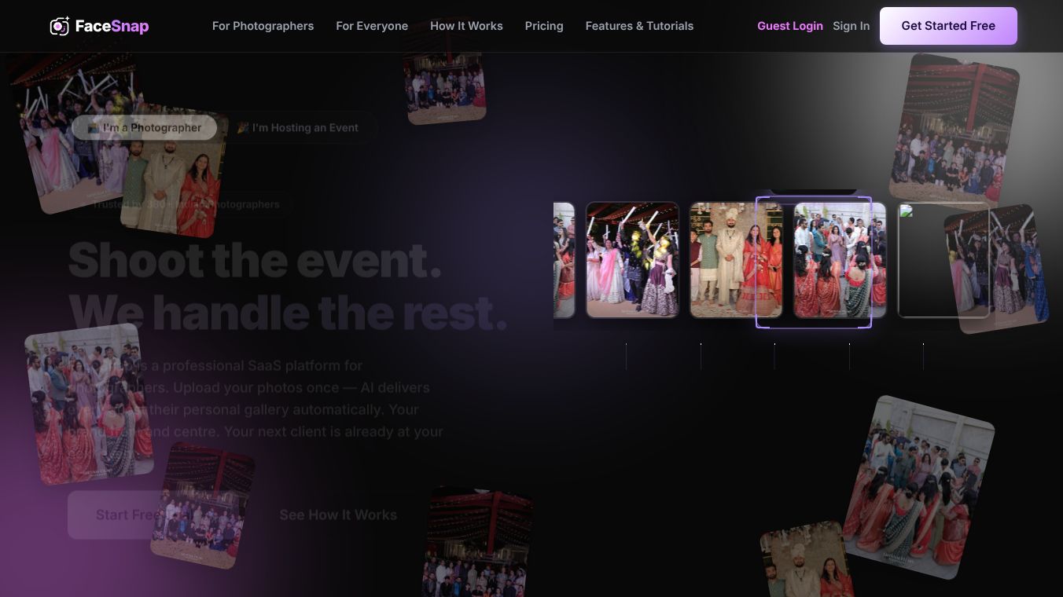Open the carousel photo of dancers raising batons
This screenshot has width=1063, height=597.
coord(632,260)
